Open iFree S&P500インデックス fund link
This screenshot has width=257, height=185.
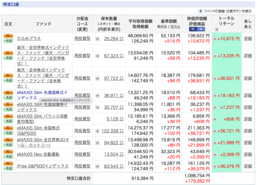[x=43, y=166]
